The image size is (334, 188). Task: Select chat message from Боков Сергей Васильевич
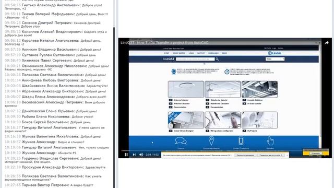(x=47, y=122)
